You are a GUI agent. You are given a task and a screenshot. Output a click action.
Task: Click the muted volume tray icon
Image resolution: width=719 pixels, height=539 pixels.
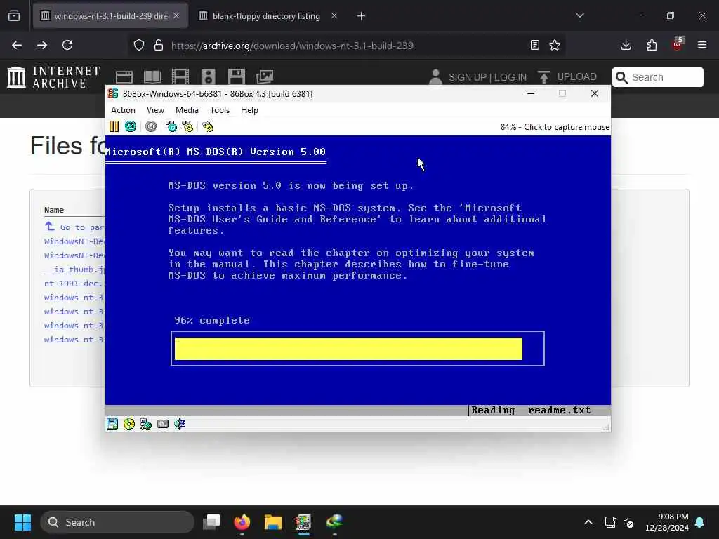[x=628, y=522]
